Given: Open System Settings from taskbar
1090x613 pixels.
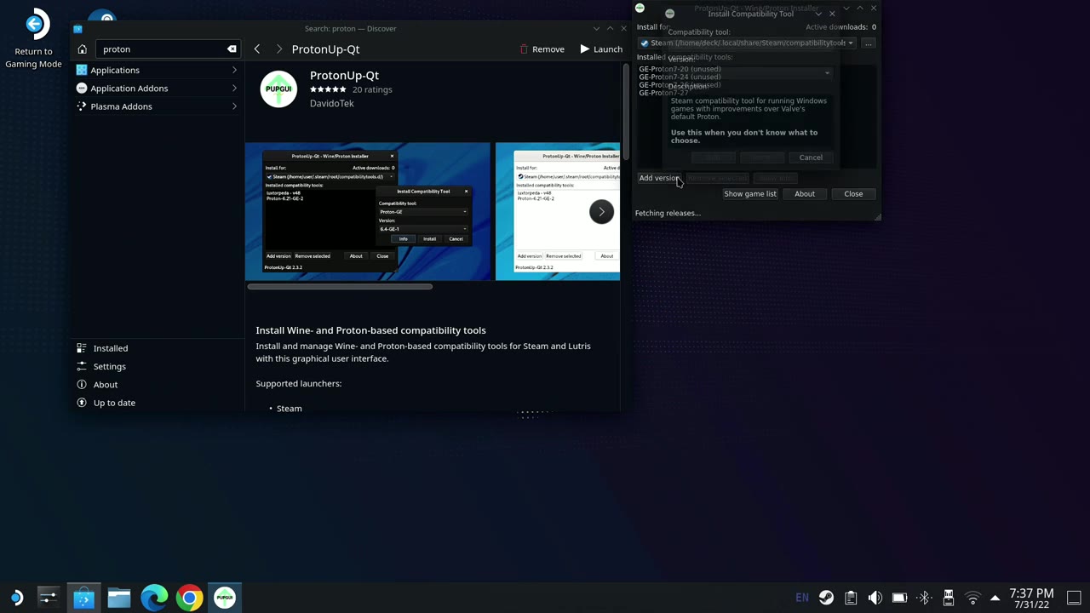Looking at the screenshot, I should click(x=48, y=598).
